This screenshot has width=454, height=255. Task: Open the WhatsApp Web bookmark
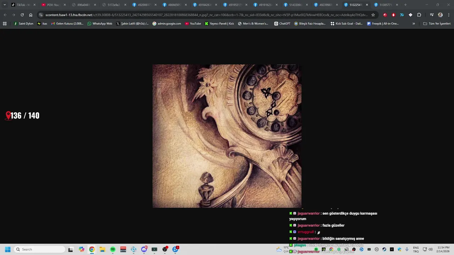100,24
